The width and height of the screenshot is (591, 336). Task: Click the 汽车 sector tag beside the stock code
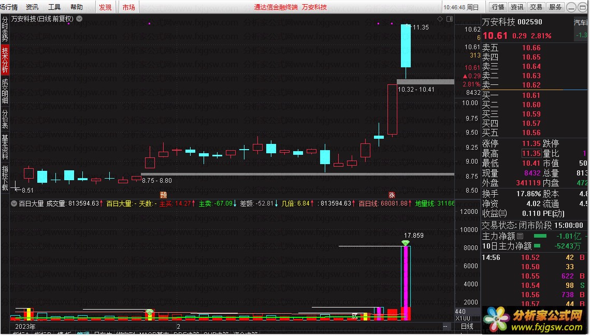point(581,23)
